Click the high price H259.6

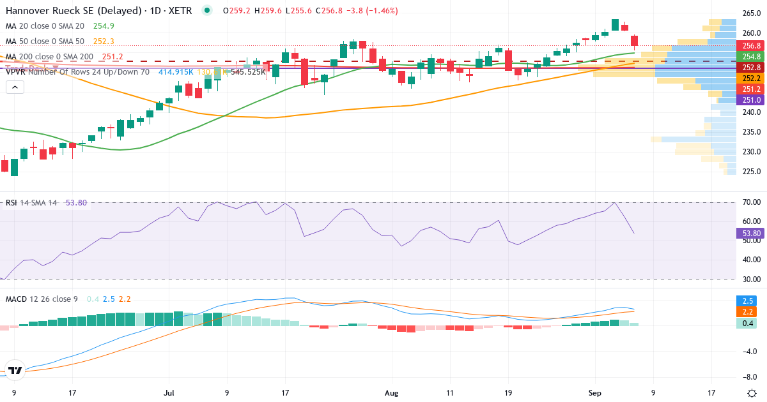[268, 11]
